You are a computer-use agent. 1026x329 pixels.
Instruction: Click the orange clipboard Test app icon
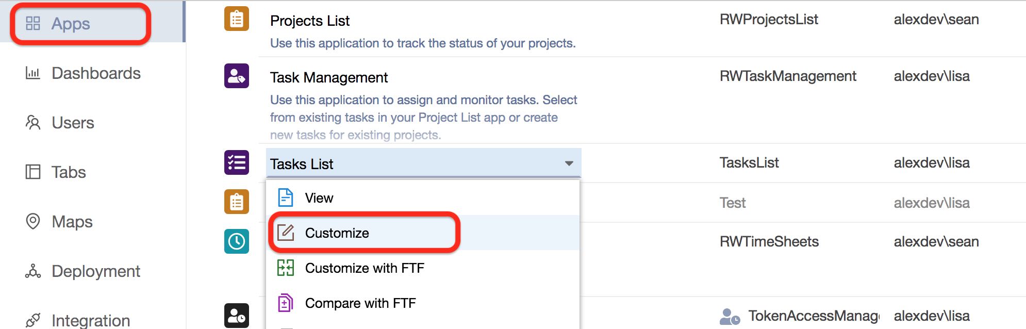(237, 202)
